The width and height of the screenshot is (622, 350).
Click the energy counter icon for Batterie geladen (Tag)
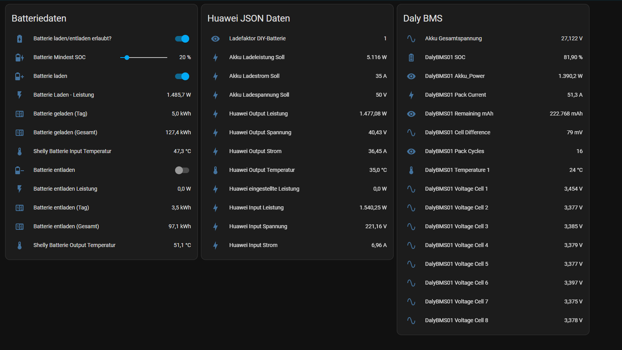coord(20,114)
